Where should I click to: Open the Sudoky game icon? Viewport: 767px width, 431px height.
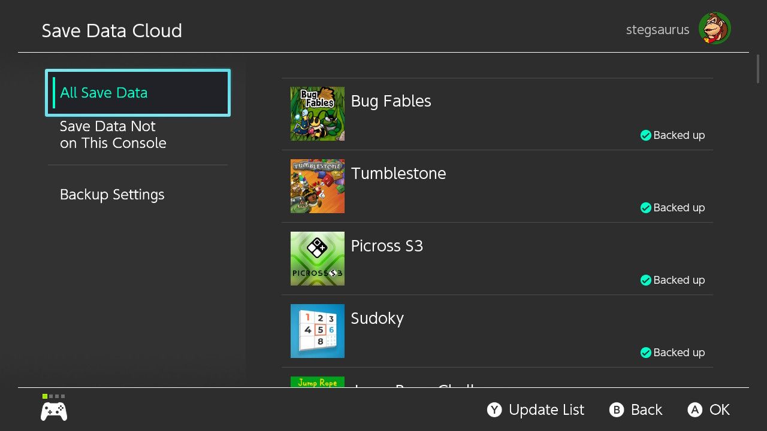317,331
